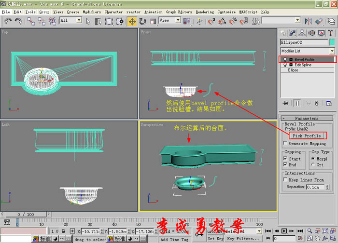Click Bind to Space Warp icon
This screenshot has width=338, height=243.
point(52,21)
